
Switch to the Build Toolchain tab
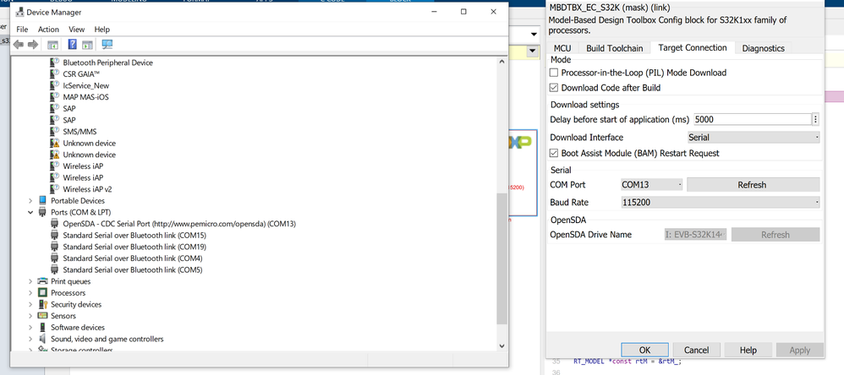click(x=614, y=48)
